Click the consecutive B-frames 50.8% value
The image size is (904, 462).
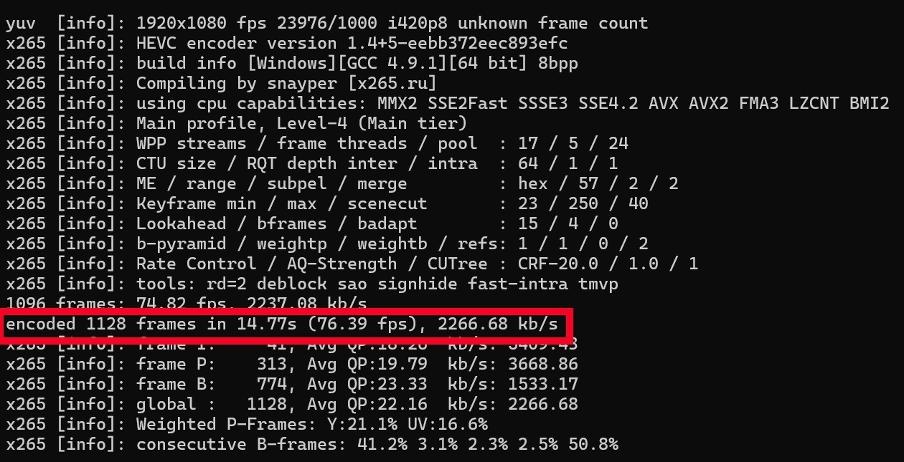point(593,444)
